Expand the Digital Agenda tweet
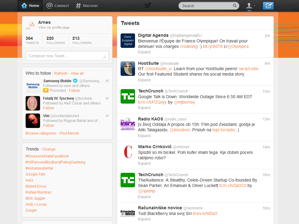 [144, 52]
